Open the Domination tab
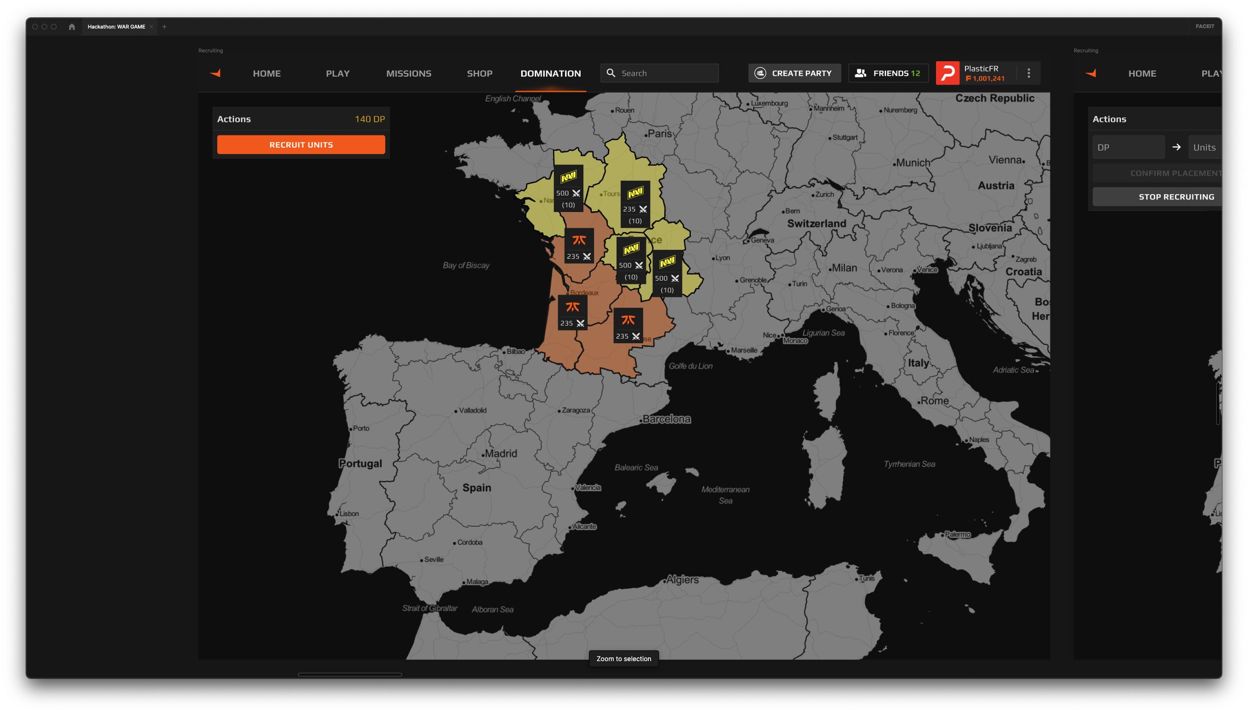The width and height of the screenshot is (1248, 713). point(550,73)
